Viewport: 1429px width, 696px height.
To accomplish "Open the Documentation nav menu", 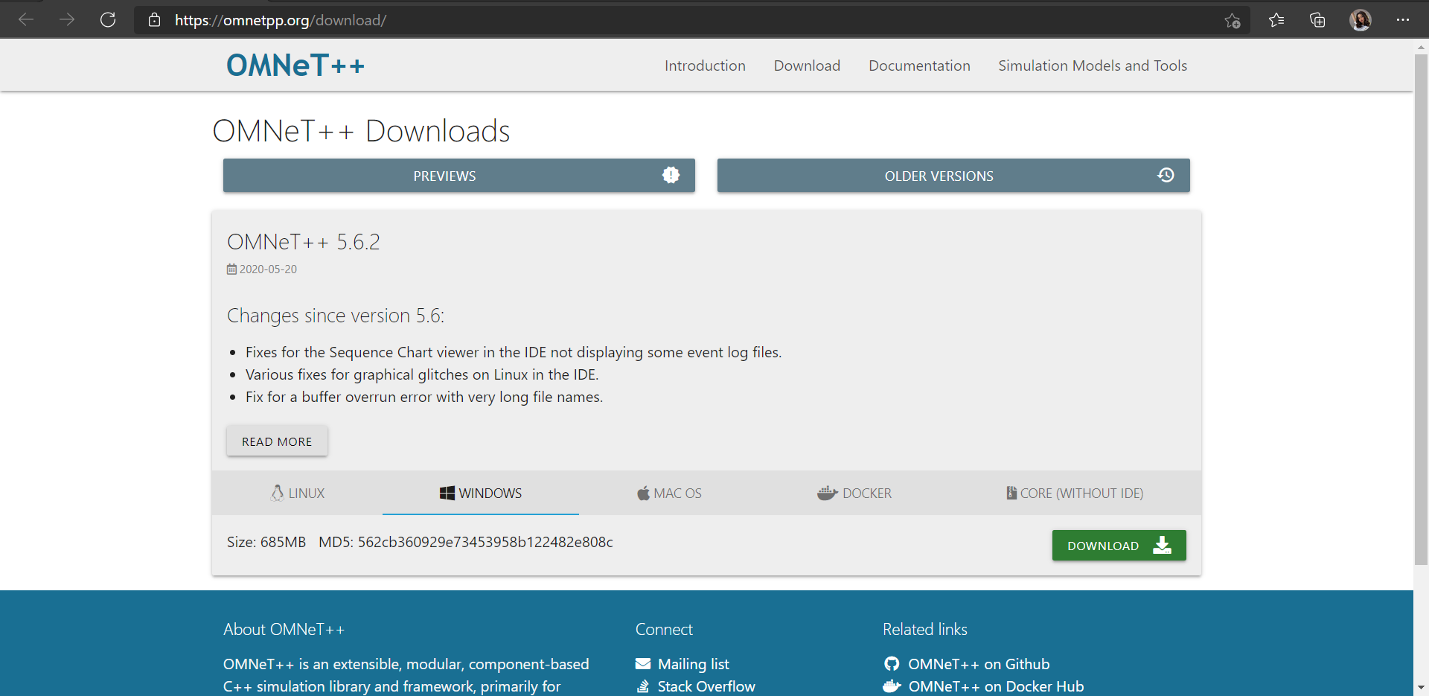I will pyautogui.click(x=919, y=66).
